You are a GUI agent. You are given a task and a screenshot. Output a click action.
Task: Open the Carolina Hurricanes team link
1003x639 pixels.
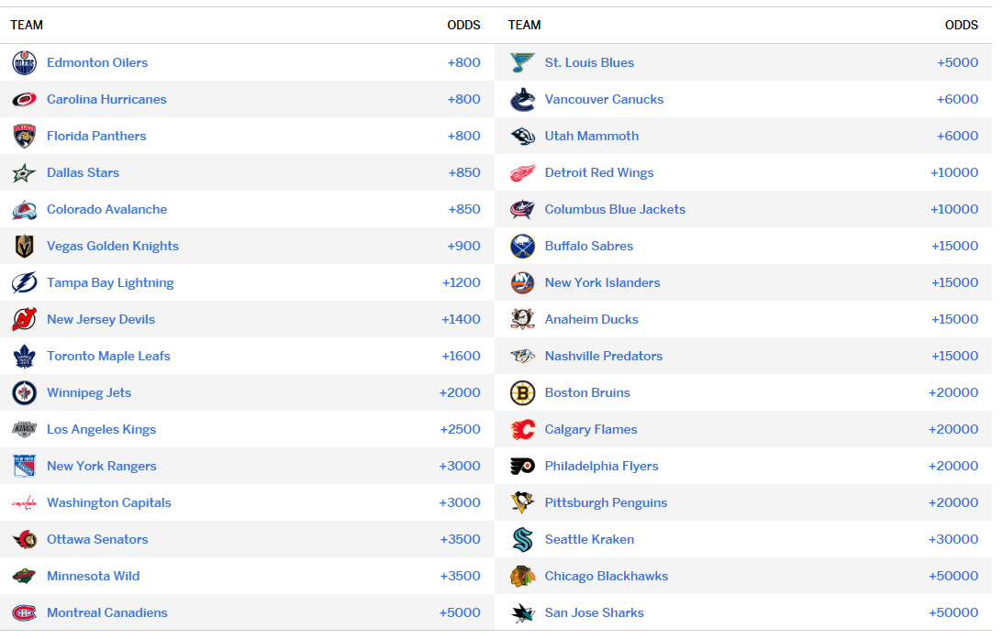pyautogui.click(x=106, y=99)
